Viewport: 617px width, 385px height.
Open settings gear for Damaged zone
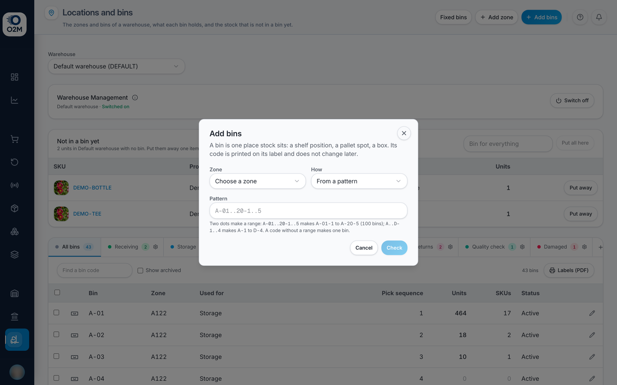click(585, 247)
